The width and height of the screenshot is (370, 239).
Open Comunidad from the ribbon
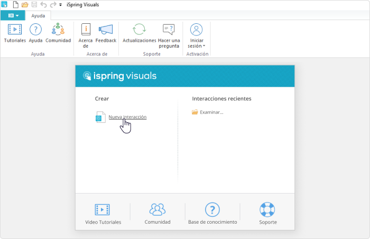click(58, 33)
